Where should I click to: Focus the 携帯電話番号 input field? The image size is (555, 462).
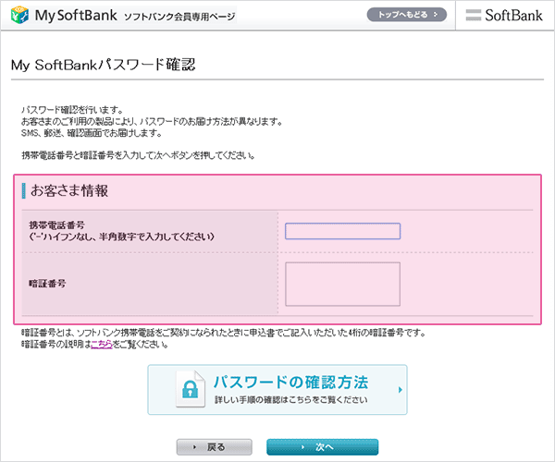[x=342, y=231]
